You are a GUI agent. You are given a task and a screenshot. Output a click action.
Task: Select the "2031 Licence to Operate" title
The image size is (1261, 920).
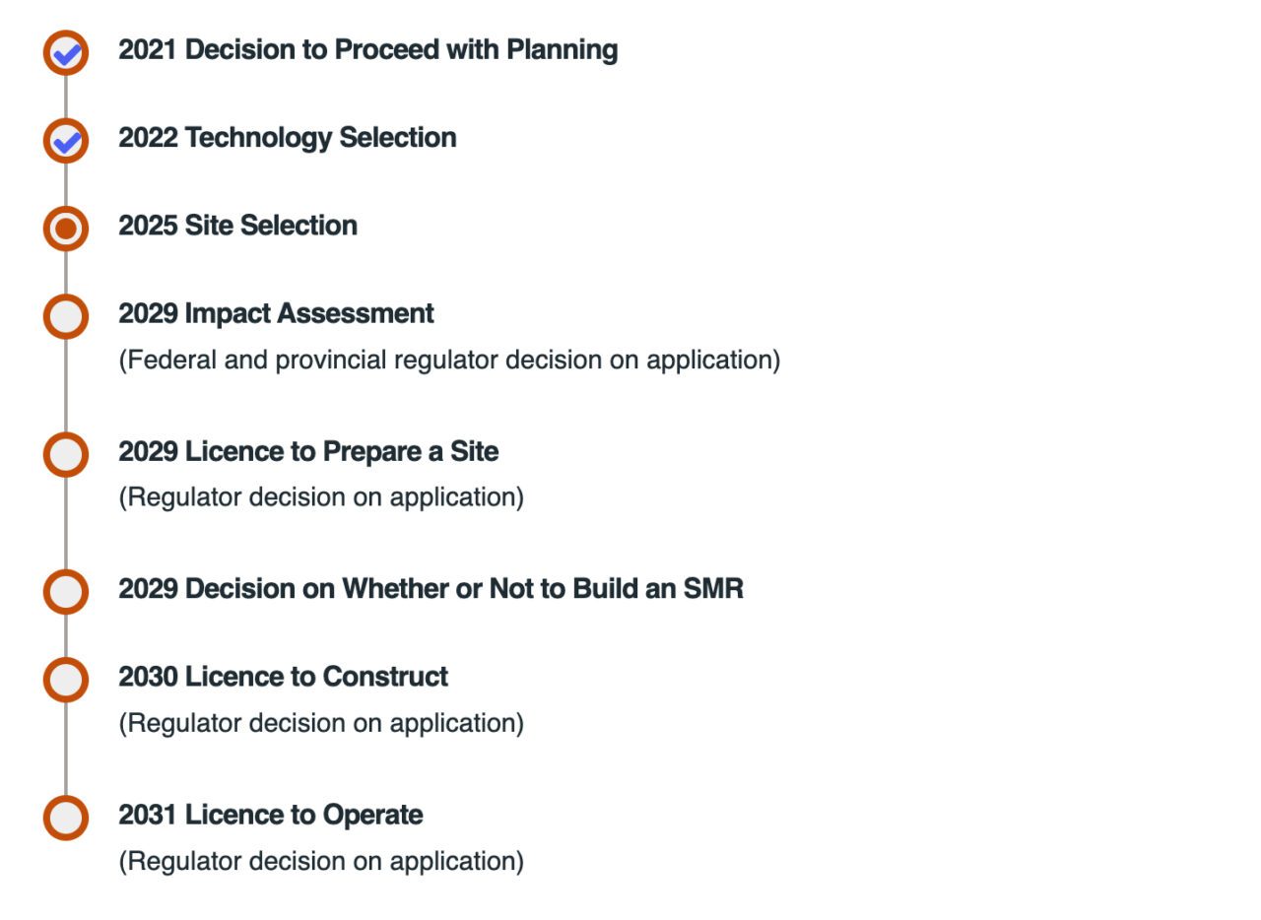(x=270, y=815)
